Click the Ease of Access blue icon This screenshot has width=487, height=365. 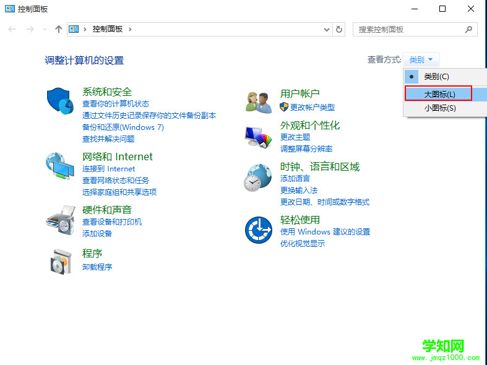pyautogui.click(x=258, y=231)
